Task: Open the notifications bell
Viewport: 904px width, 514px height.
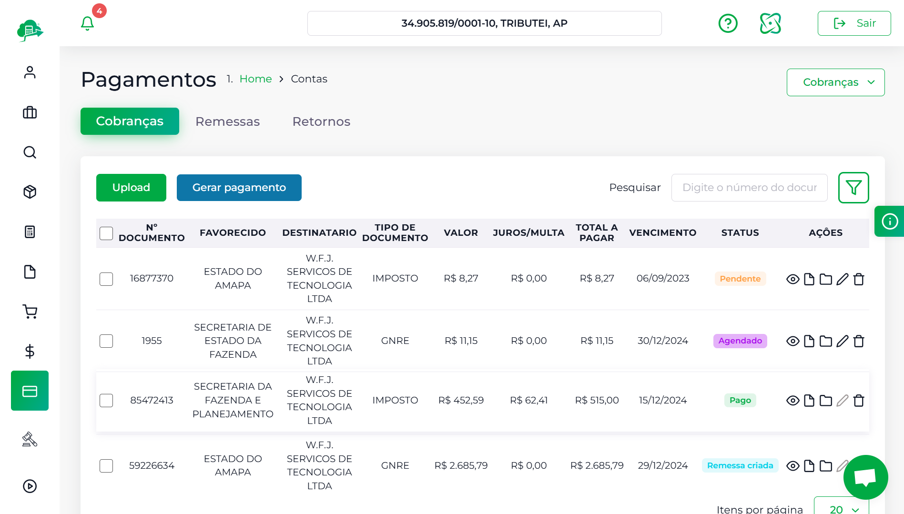Action: [x=87, y=23]
